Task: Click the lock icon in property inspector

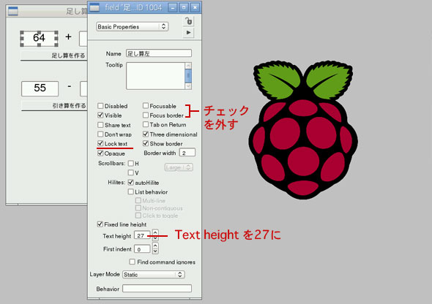Action: (x=188, y=21)
